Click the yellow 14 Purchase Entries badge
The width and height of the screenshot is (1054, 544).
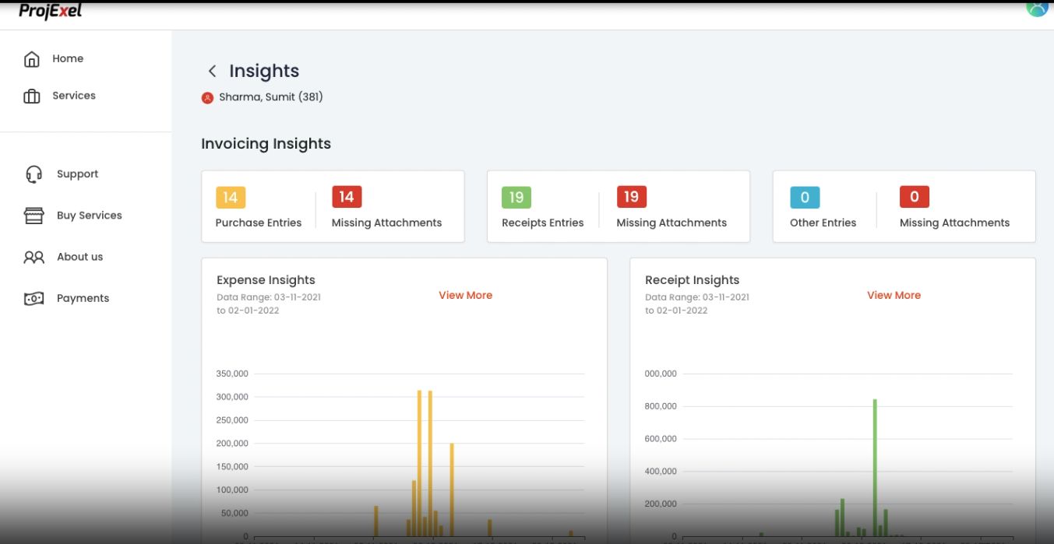click(231, 198)
